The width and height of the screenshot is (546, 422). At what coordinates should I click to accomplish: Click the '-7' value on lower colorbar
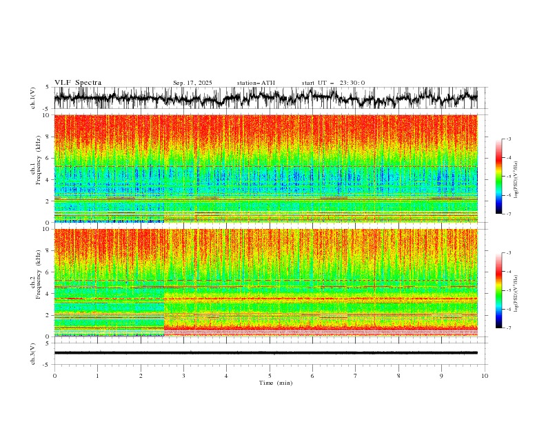[508, 328]
